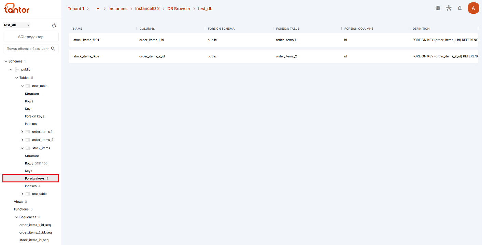
Task: Click the Tantor logo
Action: point(17,8)
